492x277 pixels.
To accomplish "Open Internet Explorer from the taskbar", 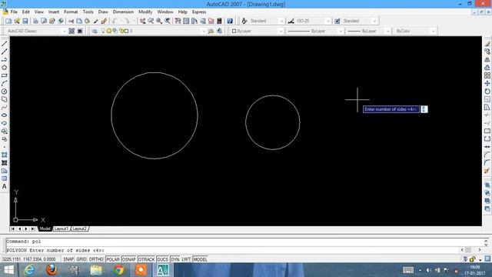I will pyautogui.click(x=29, y=270).
